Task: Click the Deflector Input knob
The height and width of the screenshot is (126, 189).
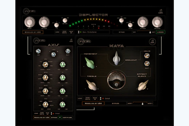Action: [x=30, y=22]
